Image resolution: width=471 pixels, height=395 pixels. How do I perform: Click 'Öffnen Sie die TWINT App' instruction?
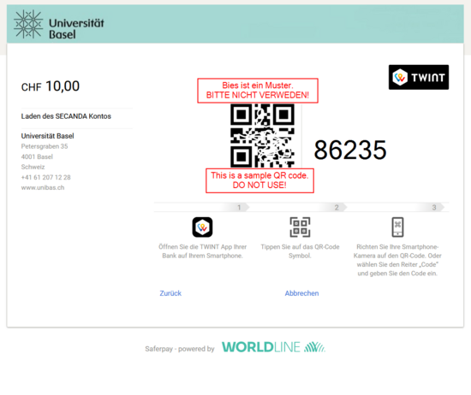[202, 251]
